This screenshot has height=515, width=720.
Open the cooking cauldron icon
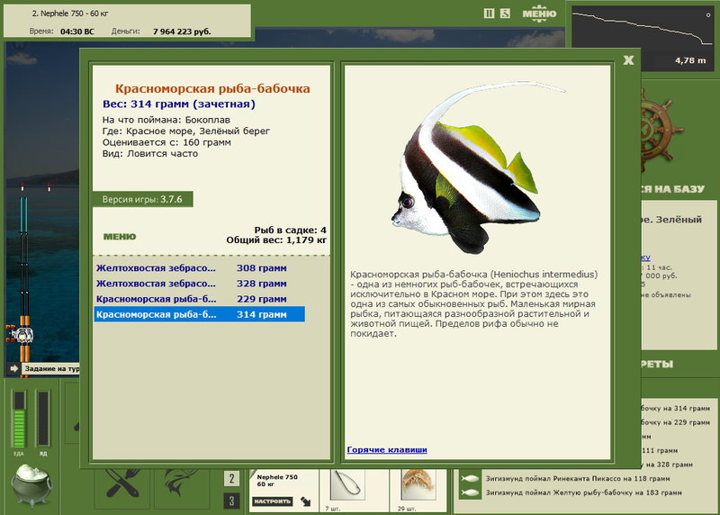tap(31, 484)
